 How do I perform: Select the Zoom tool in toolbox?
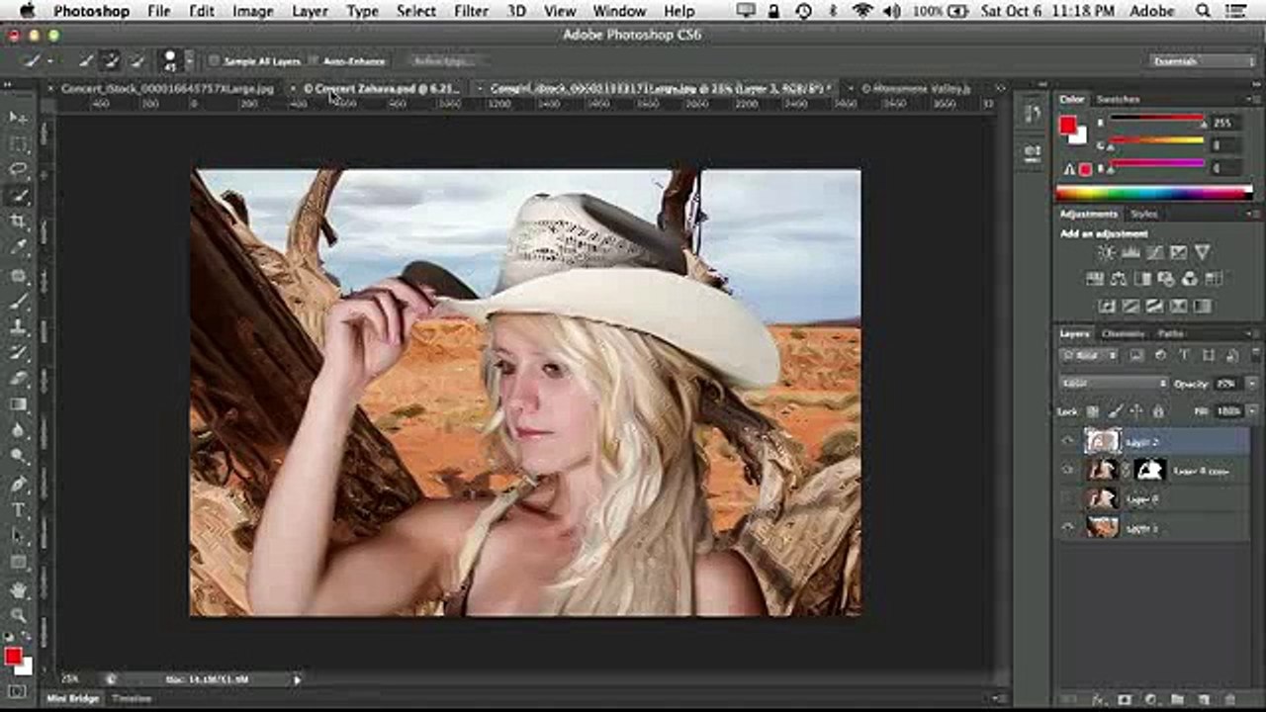[19, 615]
